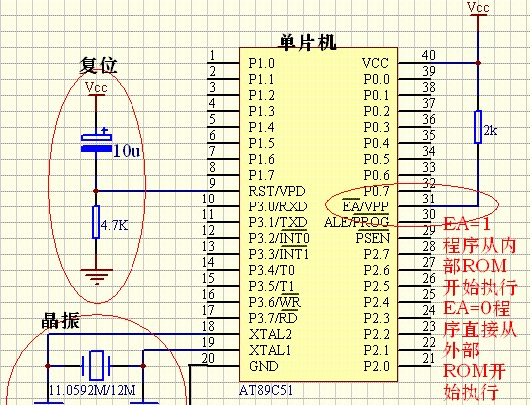Click the red EA=1 annotation text
The image size is (530, 405).
(x=467, y=224)
